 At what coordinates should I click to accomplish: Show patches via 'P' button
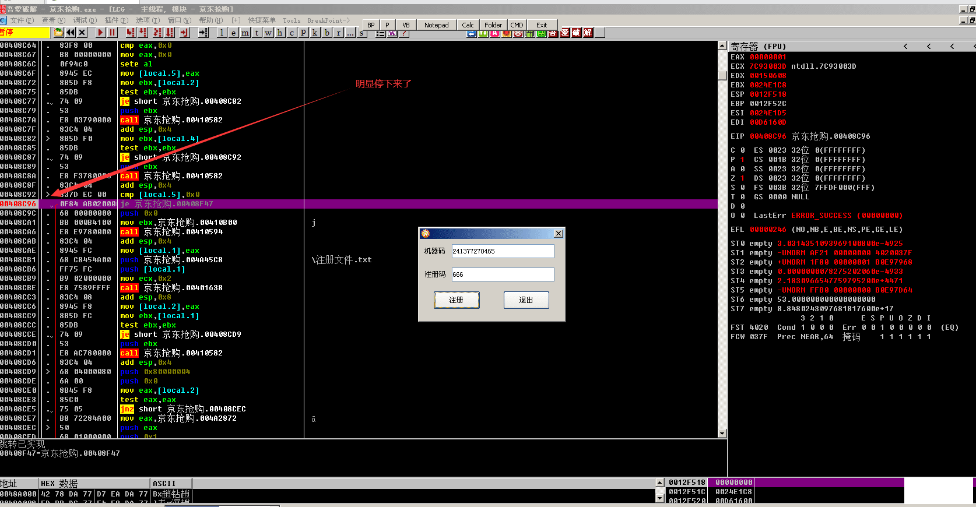pyautogui.click(x=304, y=33)
